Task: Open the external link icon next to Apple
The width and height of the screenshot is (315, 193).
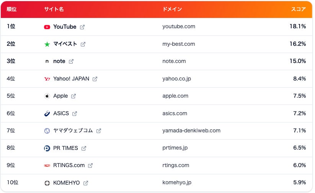Action: click(73, 96)
